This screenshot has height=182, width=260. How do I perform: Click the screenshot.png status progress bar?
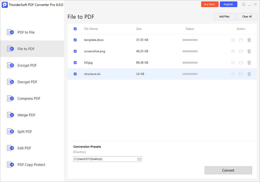pos(190,51)
